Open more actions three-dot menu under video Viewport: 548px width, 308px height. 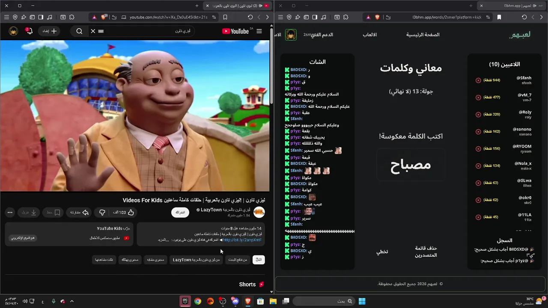10,212
